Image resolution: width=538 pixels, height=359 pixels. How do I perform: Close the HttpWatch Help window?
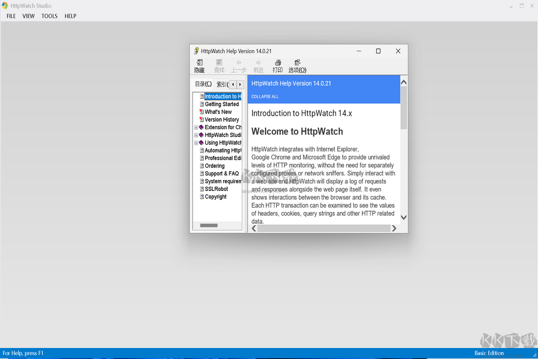pos(398,51)
